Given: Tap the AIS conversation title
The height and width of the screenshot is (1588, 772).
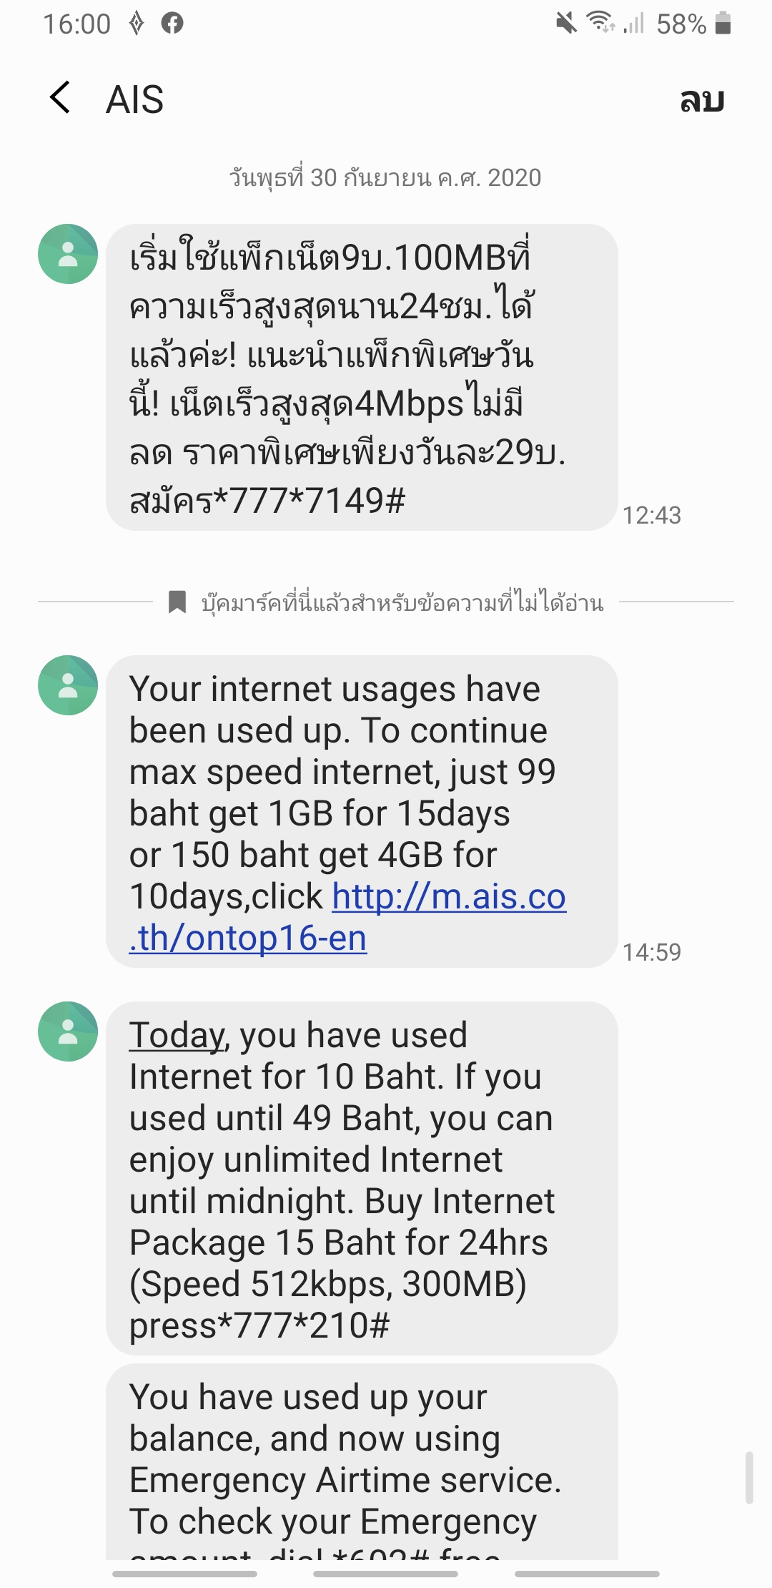Looking at the screenshot, I should pos(135,99).
